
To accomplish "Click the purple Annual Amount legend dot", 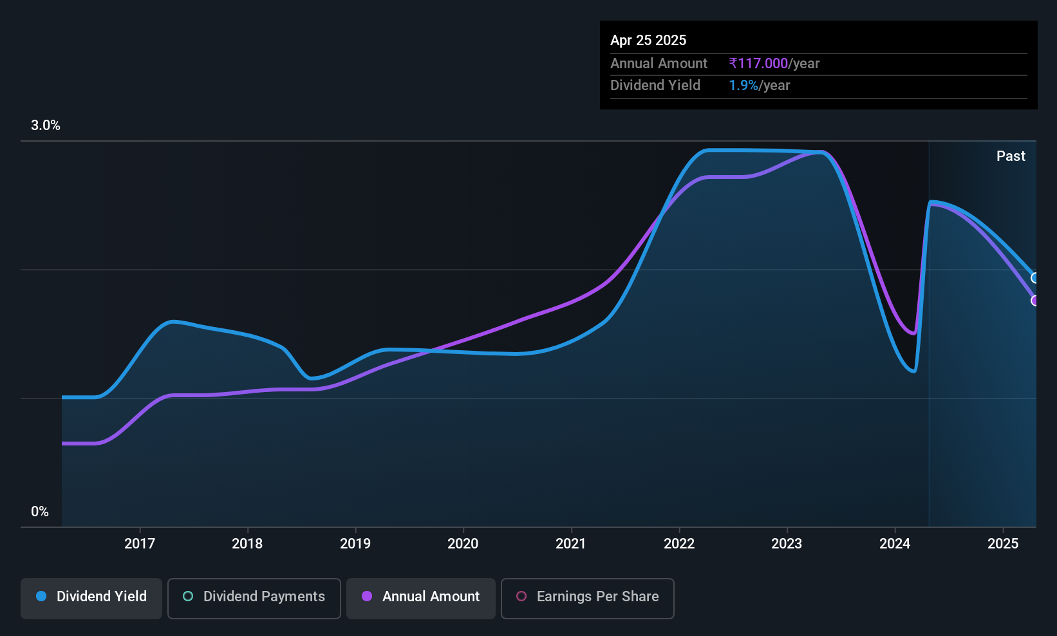I will coord(367,596).
